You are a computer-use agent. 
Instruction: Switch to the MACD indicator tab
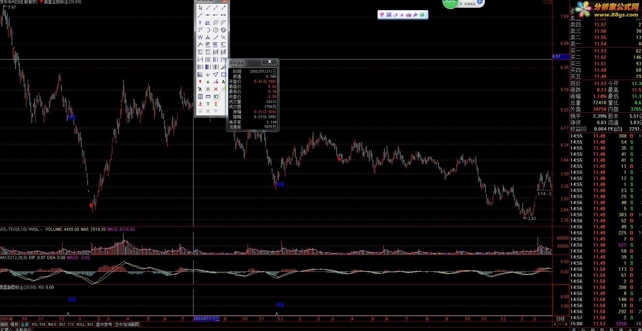click(52, 324)
